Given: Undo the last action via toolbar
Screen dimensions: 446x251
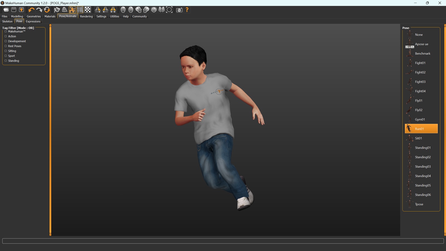Looking at the screenshot, I should point(31,10).
